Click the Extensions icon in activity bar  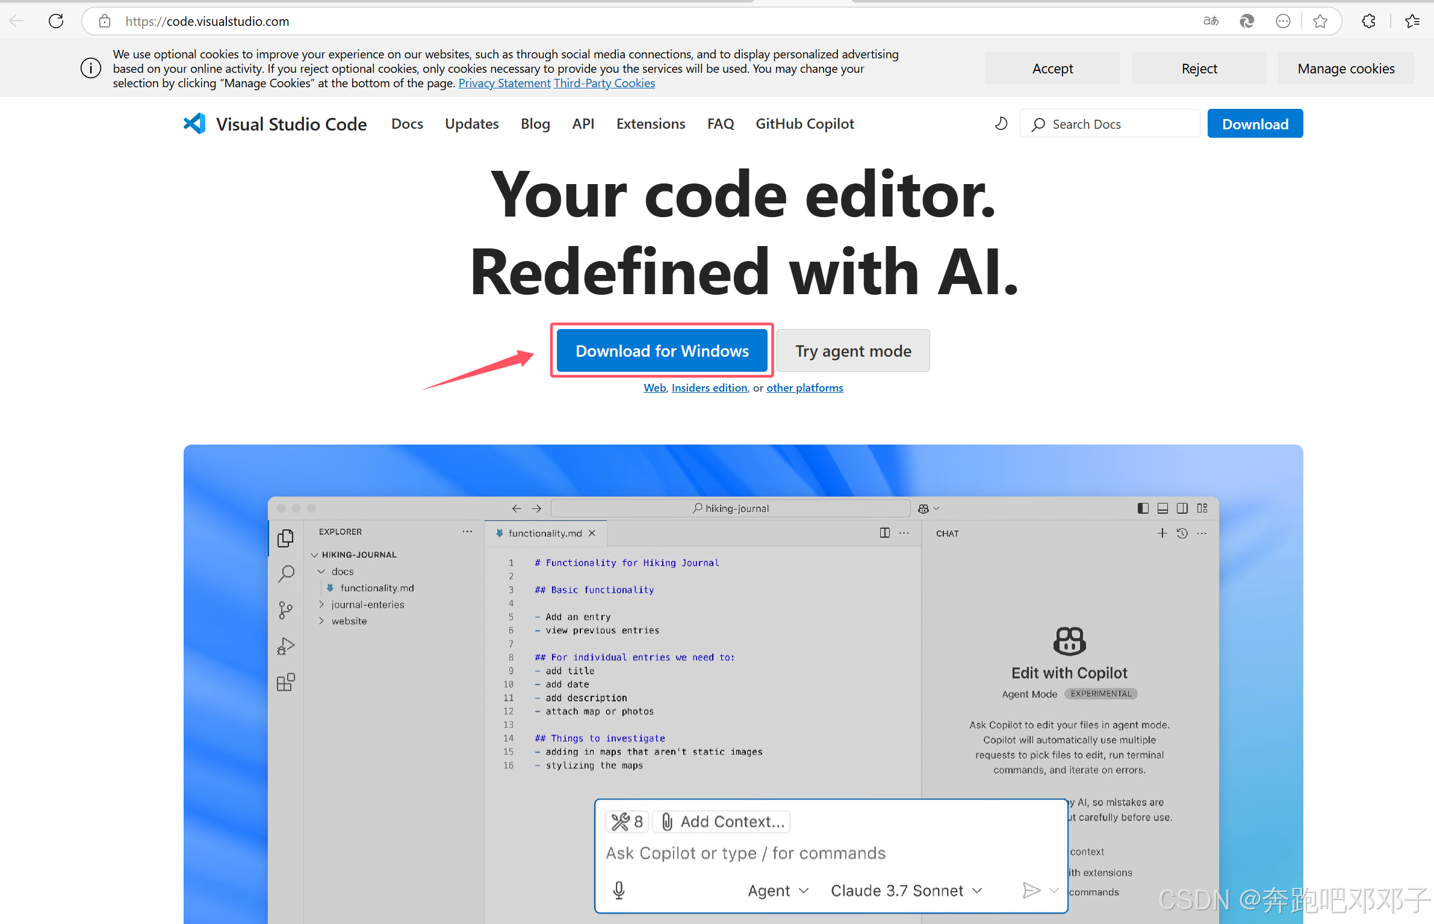point(286,682)
